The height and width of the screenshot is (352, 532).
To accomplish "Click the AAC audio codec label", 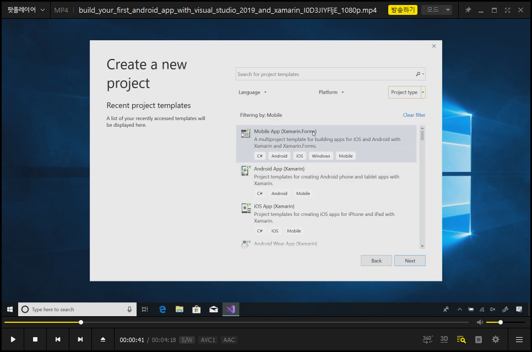I will click(229, 340).
